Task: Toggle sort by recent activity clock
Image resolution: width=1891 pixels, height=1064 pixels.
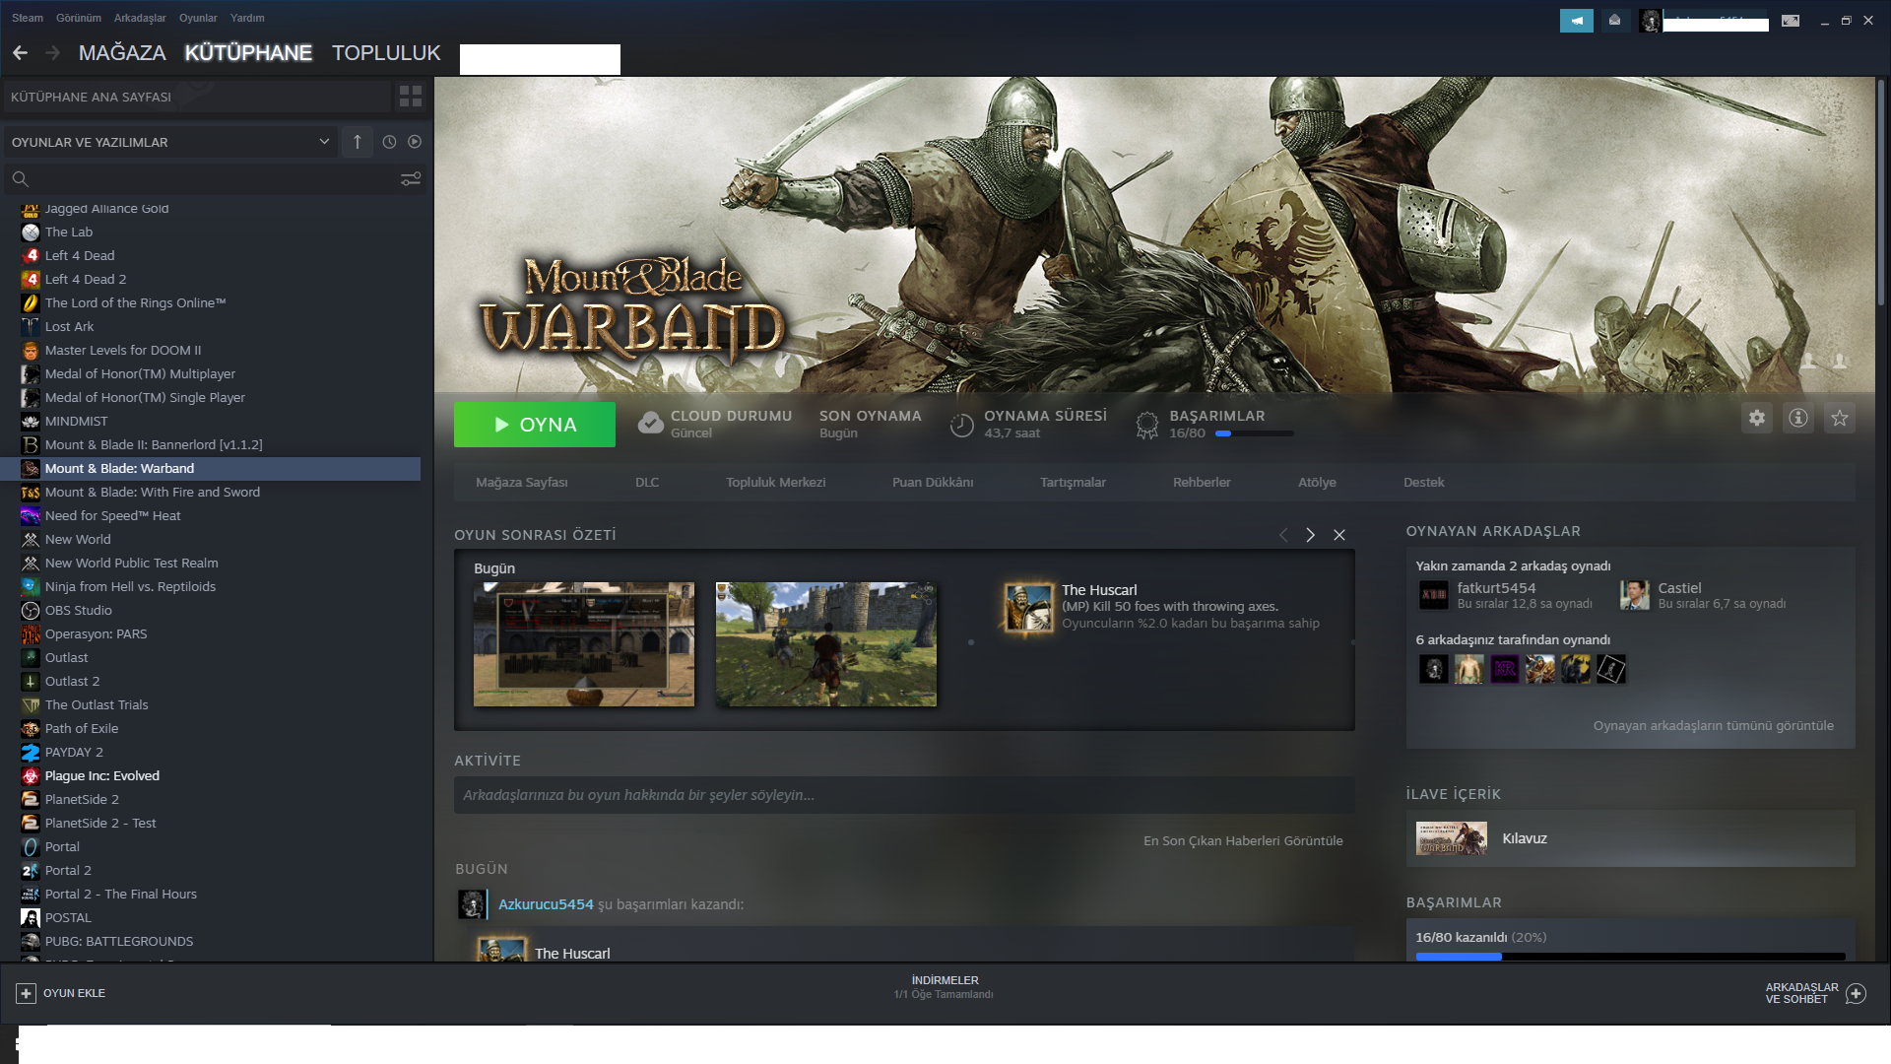Action: [x=389, y=142]
